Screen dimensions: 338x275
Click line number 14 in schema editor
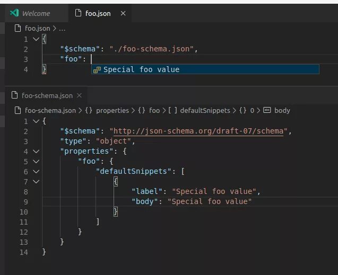tap(24, 252)
